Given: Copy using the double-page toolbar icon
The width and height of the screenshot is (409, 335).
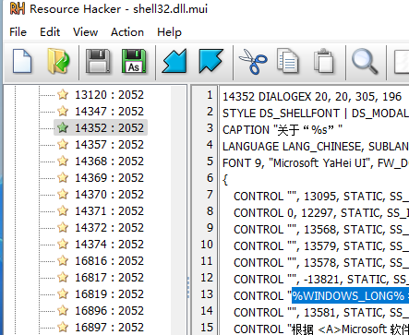Looking at the screenshot, I should (288, 61).
